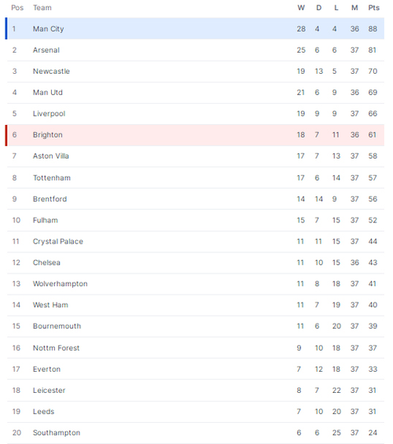Click the Team column header

(x=42, y=8)
